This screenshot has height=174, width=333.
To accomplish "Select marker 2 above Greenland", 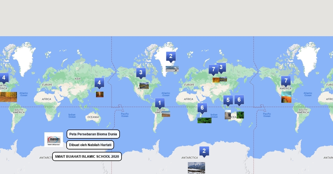I will (171, 57).
